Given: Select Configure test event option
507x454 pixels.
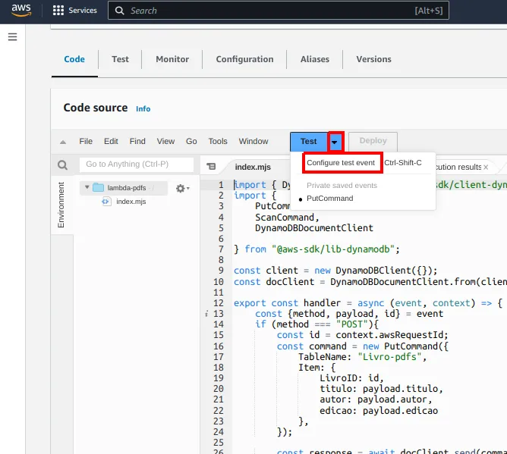Looking at the screenshot, I should pyautogui.click(x=341, y=163).
